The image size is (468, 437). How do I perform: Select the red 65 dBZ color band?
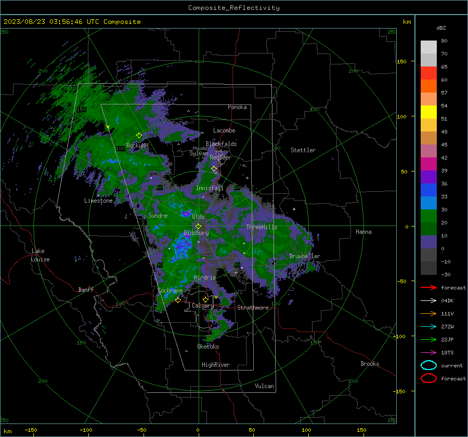428,73
